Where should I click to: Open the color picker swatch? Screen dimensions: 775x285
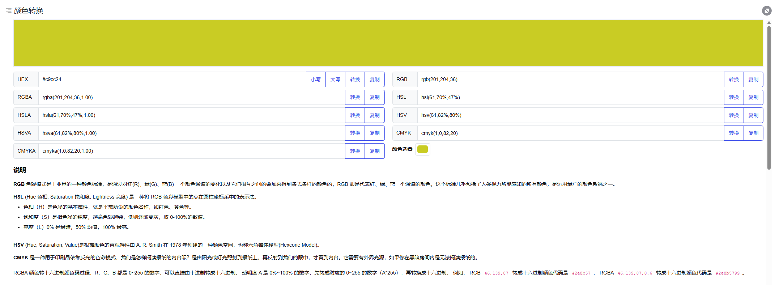[x=422, y=149]
